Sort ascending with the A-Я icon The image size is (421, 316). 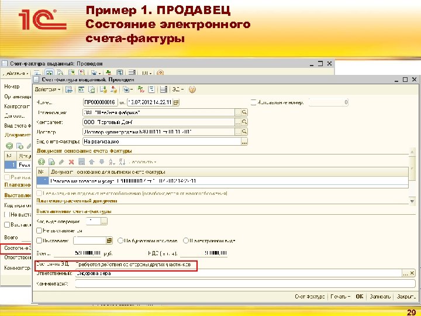point(112,162)
